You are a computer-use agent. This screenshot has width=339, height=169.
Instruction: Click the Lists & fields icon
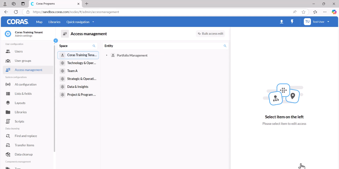click(x=8, y=94)
